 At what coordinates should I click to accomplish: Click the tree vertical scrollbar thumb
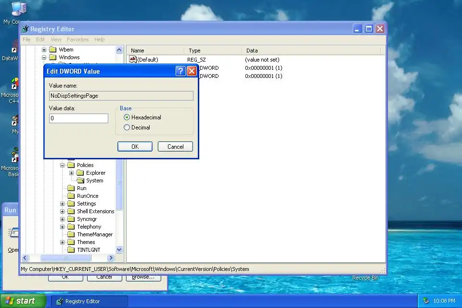[x=119, y=184]
